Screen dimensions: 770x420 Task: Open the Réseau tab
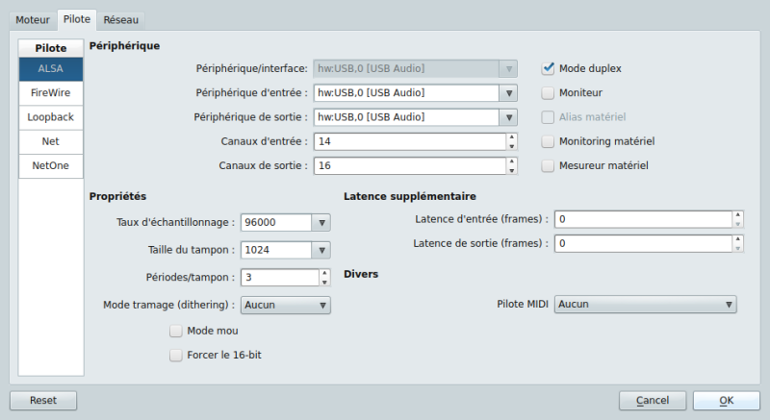121,19
